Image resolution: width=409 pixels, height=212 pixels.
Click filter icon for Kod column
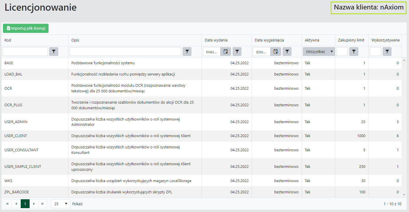click(54, 52)
